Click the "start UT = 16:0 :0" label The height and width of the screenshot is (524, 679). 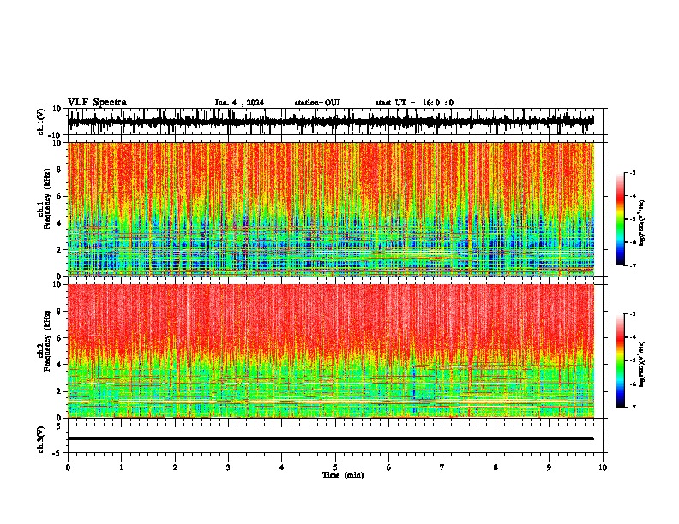(414, 103)
